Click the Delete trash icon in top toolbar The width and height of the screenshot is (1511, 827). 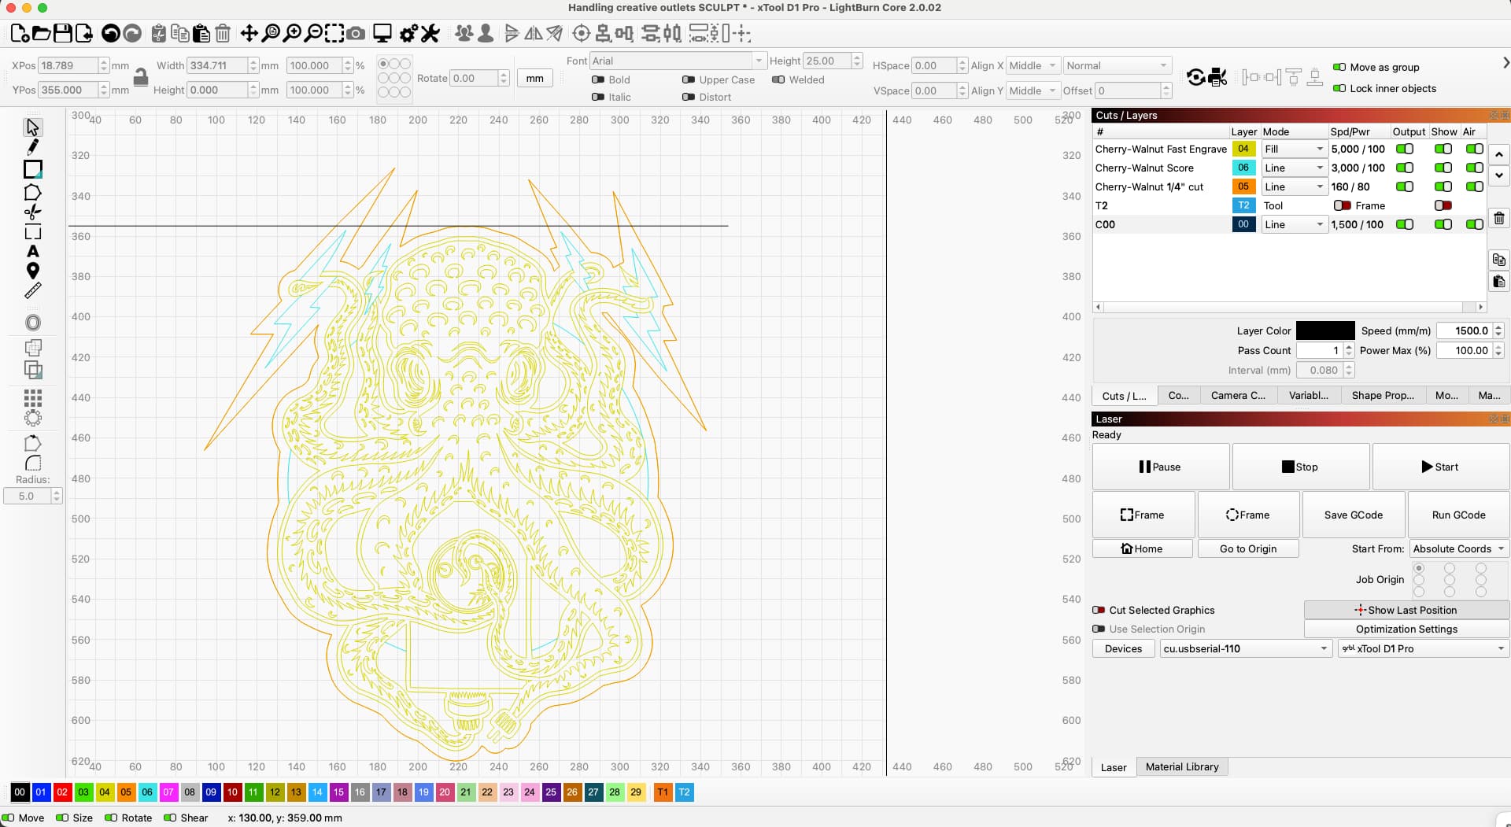pyautogui.click(x=223, y=33)
